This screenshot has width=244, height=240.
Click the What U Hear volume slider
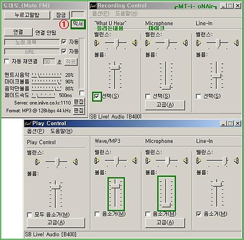115,75
